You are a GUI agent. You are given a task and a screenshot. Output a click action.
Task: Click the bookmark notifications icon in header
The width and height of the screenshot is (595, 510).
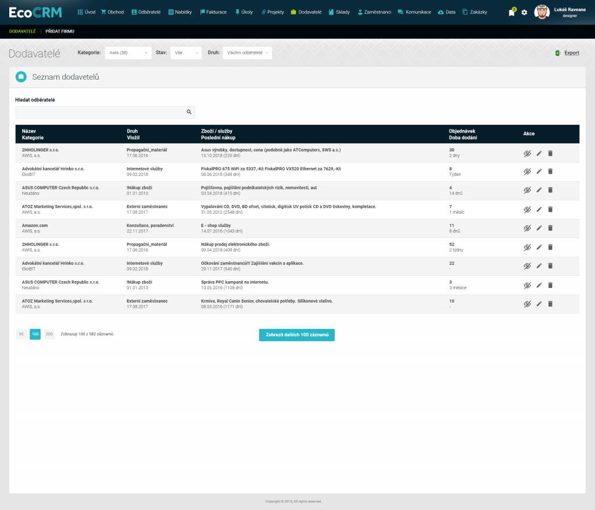(511, 12)
